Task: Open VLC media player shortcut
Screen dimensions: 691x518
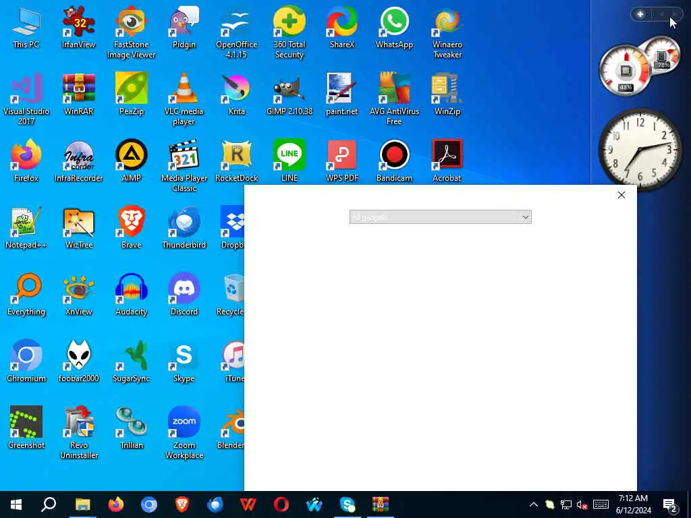Action: (x=184, y=99)
